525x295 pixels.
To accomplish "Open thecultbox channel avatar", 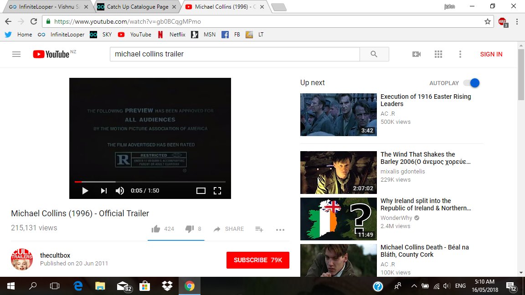I will [x=22, y=259].
